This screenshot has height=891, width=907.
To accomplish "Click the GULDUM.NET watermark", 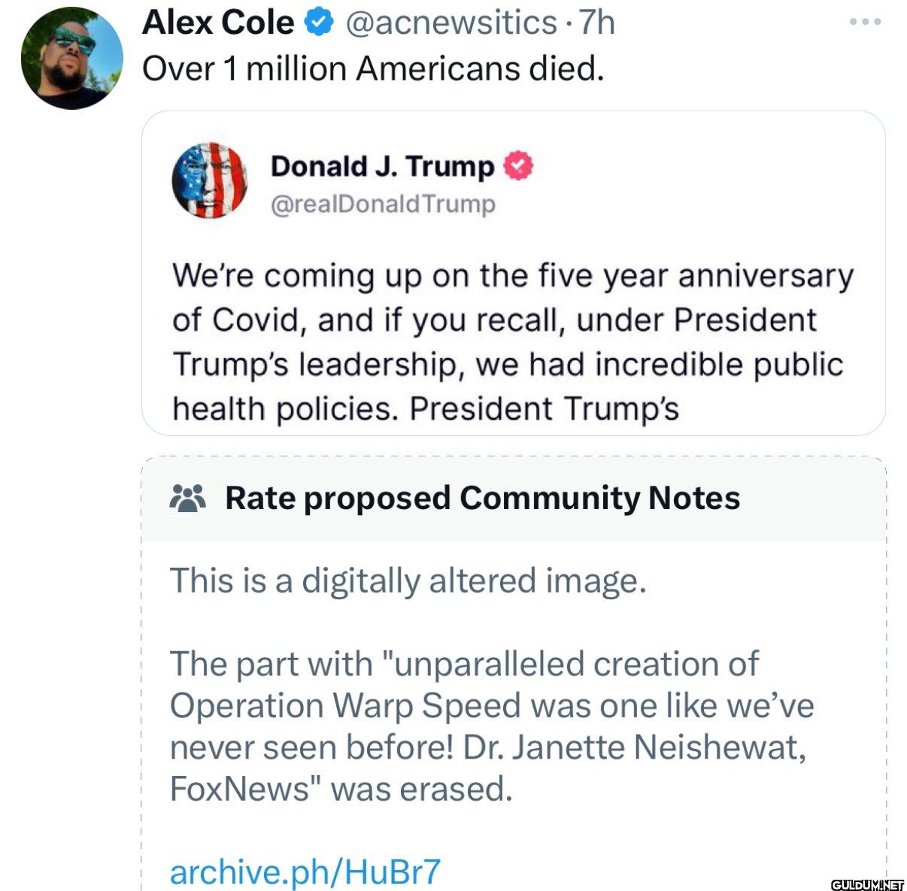I will [x=867, y=884].
